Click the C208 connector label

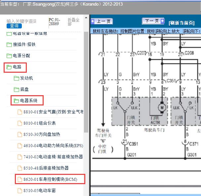(x=189, y=53)
